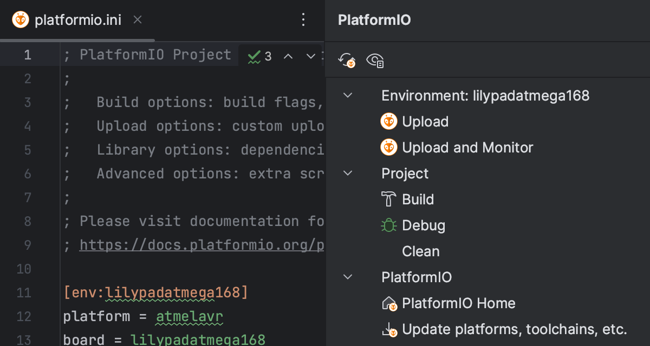Run the Clean project task
This screenshot has width=650, height=346.
tap(420, 251)
